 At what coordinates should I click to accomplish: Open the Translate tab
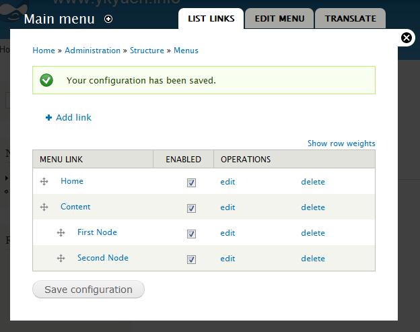tap(350, 19)
